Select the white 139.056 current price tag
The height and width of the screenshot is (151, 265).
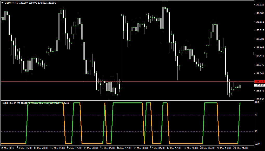(x=260, y=85)
